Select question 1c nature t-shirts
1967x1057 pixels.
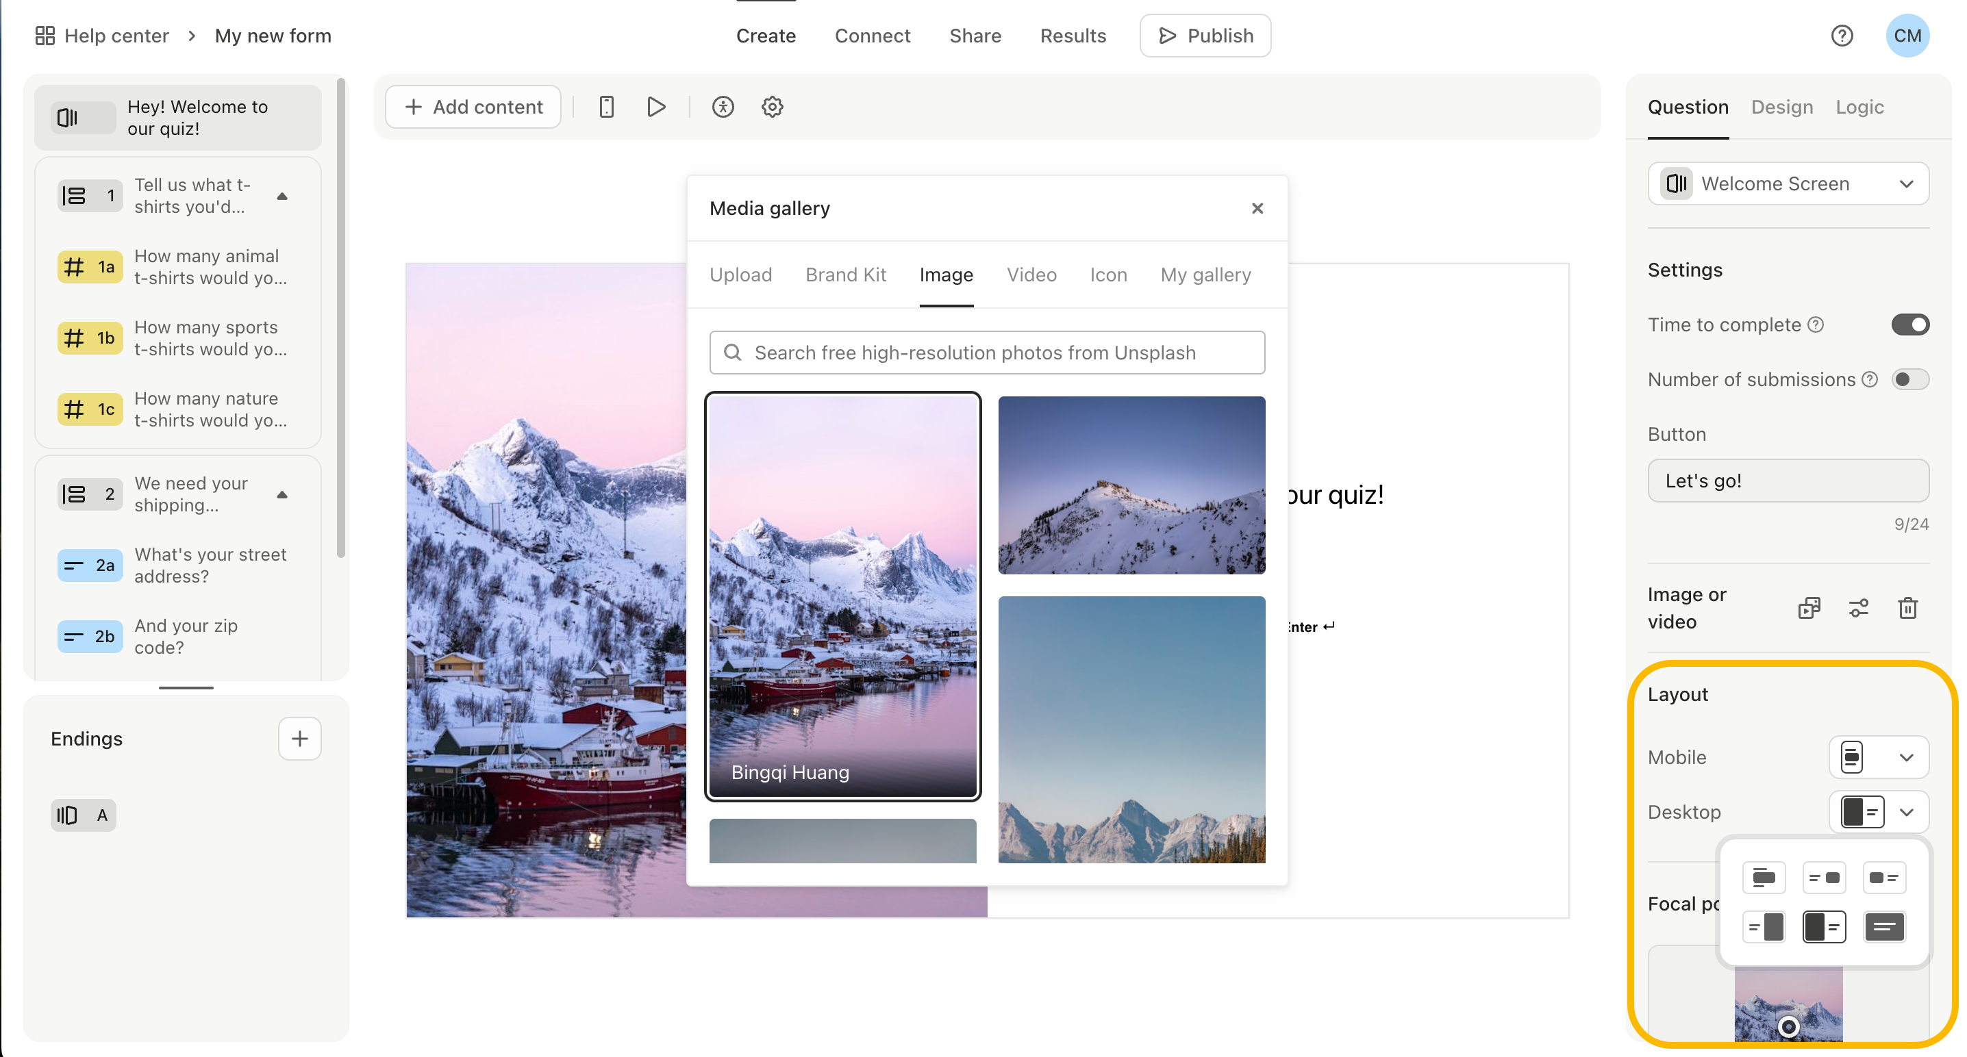click(178, 410)
